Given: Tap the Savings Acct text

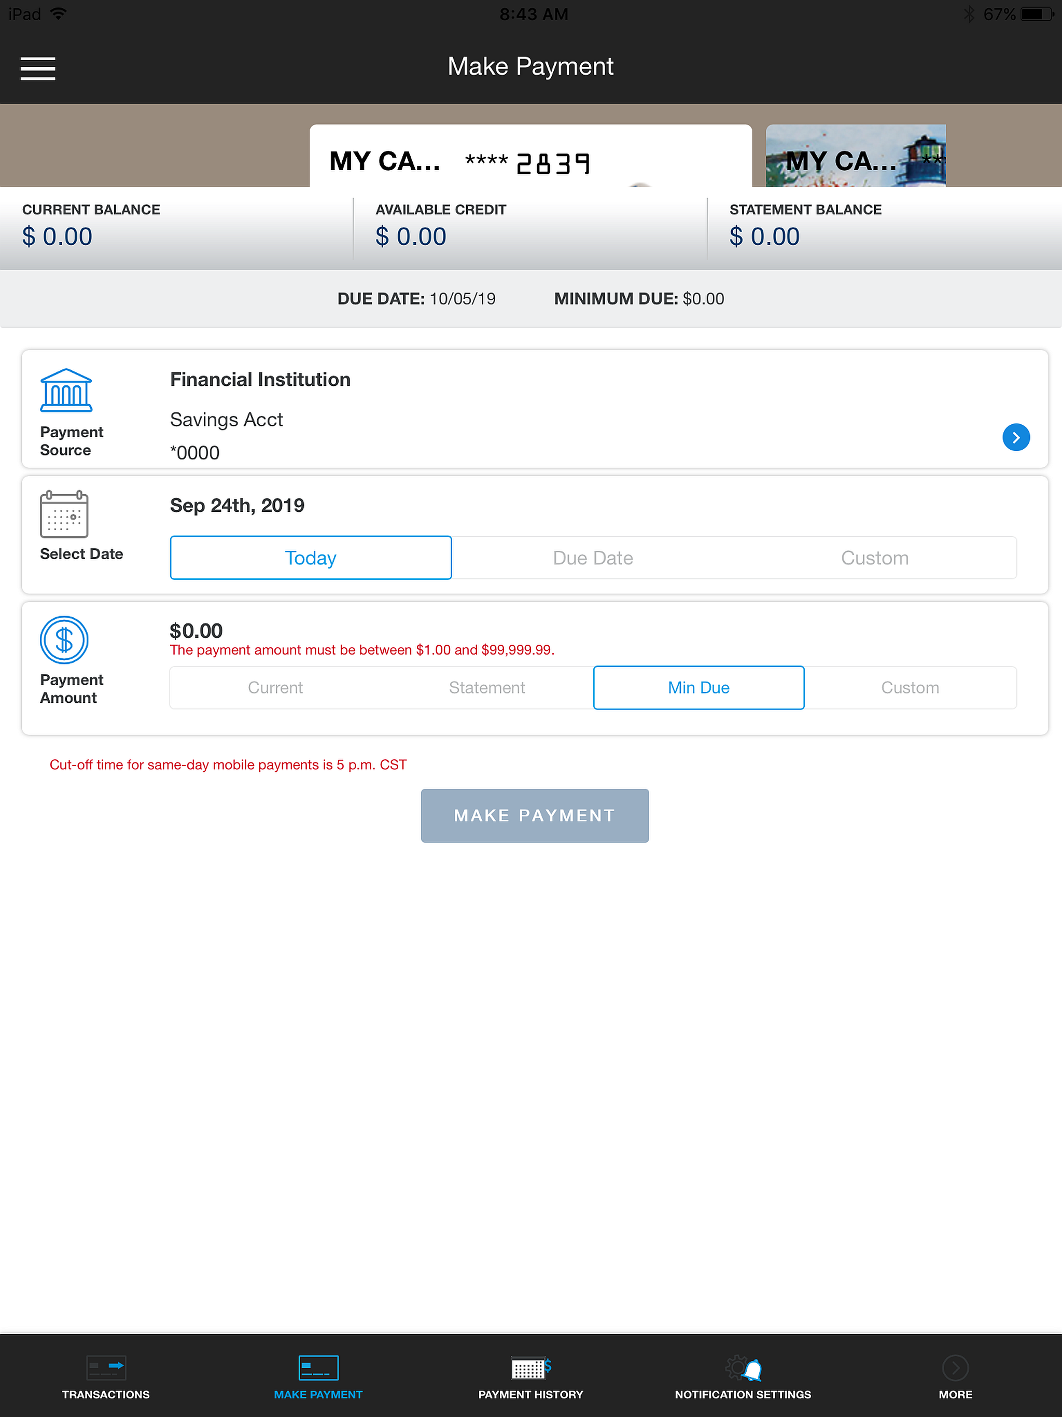Looking at the screenshot, I should pos(226,420).
